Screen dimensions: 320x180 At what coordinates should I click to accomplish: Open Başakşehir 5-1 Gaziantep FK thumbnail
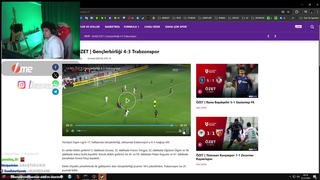[227, 81]
